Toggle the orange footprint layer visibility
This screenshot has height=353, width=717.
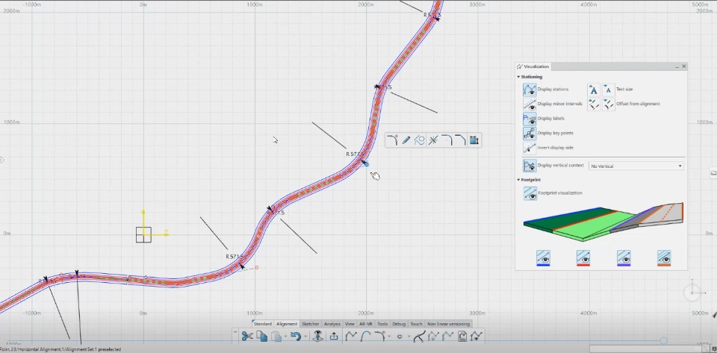click(x=664, y=257)
